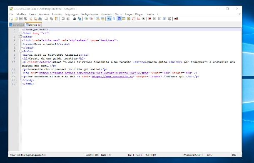Open the File menu

11,14
